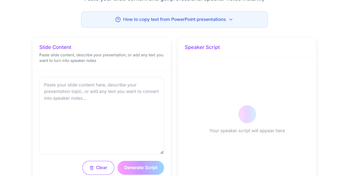This screenshot has width=353, height=176.
Task: Click the blank right end of the help banner
Action: 253,20
